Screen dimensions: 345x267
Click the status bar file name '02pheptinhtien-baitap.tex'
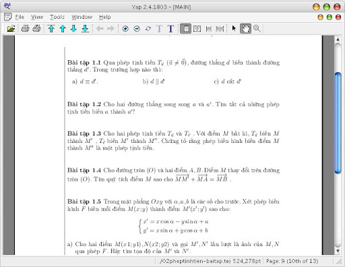pos(195,261)
